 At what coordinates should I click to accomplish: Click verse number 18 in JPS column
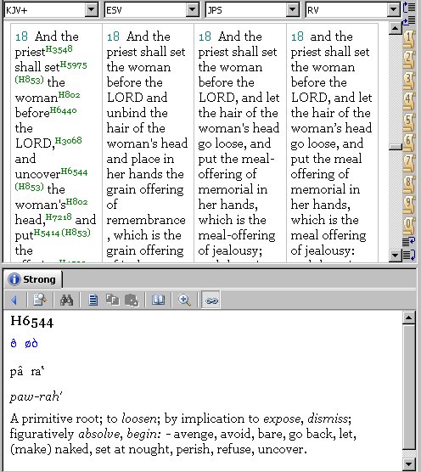(205, 37)
